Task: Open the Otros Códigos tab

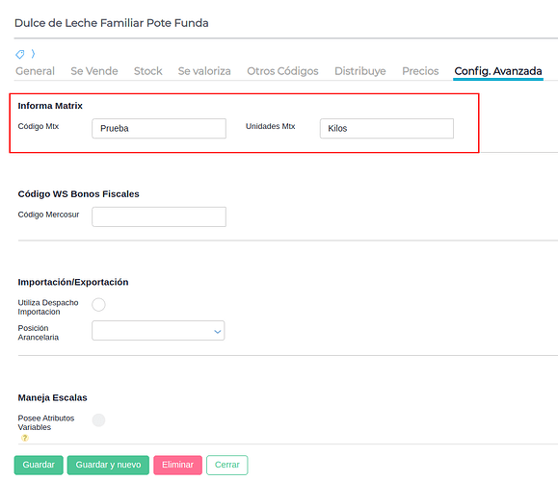Action: 282,71
